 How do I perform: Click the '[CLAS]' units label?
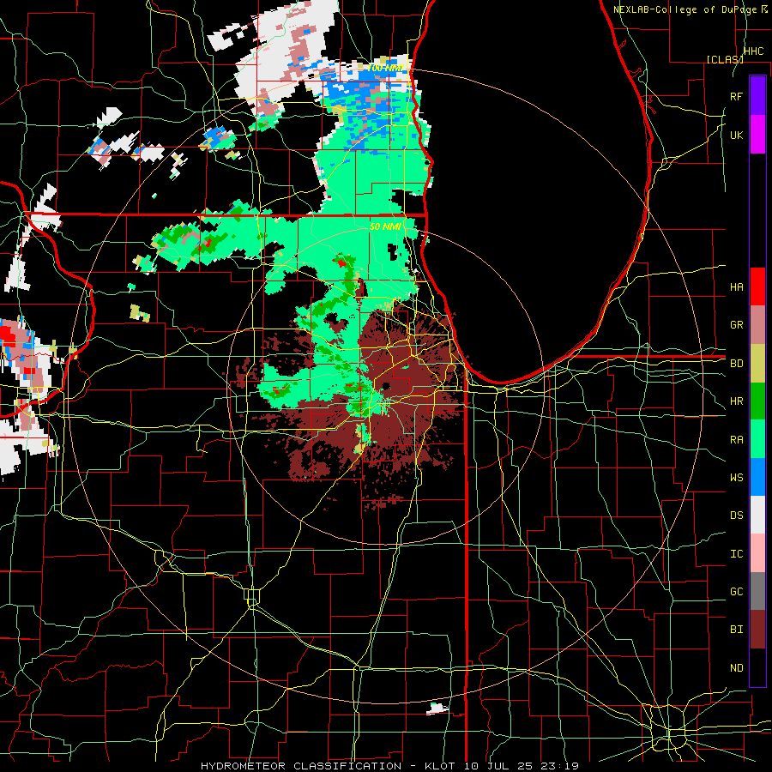[725, 59]
